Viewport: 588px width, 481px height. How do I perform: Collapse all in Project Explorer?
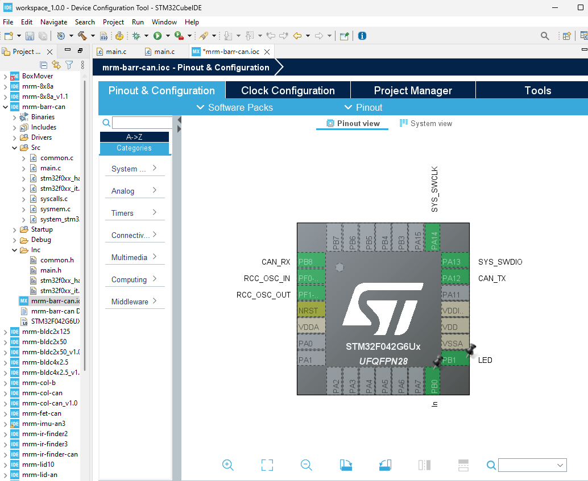pos(43,65)
